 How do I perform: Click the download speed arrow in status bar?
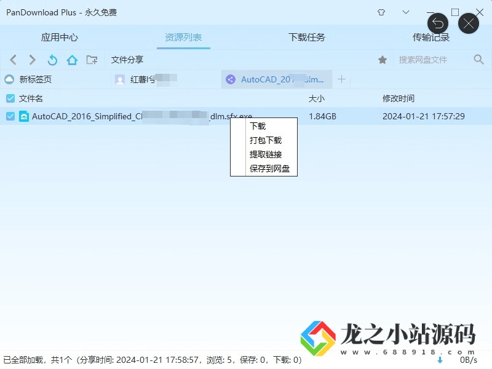[x=440, y=360]
